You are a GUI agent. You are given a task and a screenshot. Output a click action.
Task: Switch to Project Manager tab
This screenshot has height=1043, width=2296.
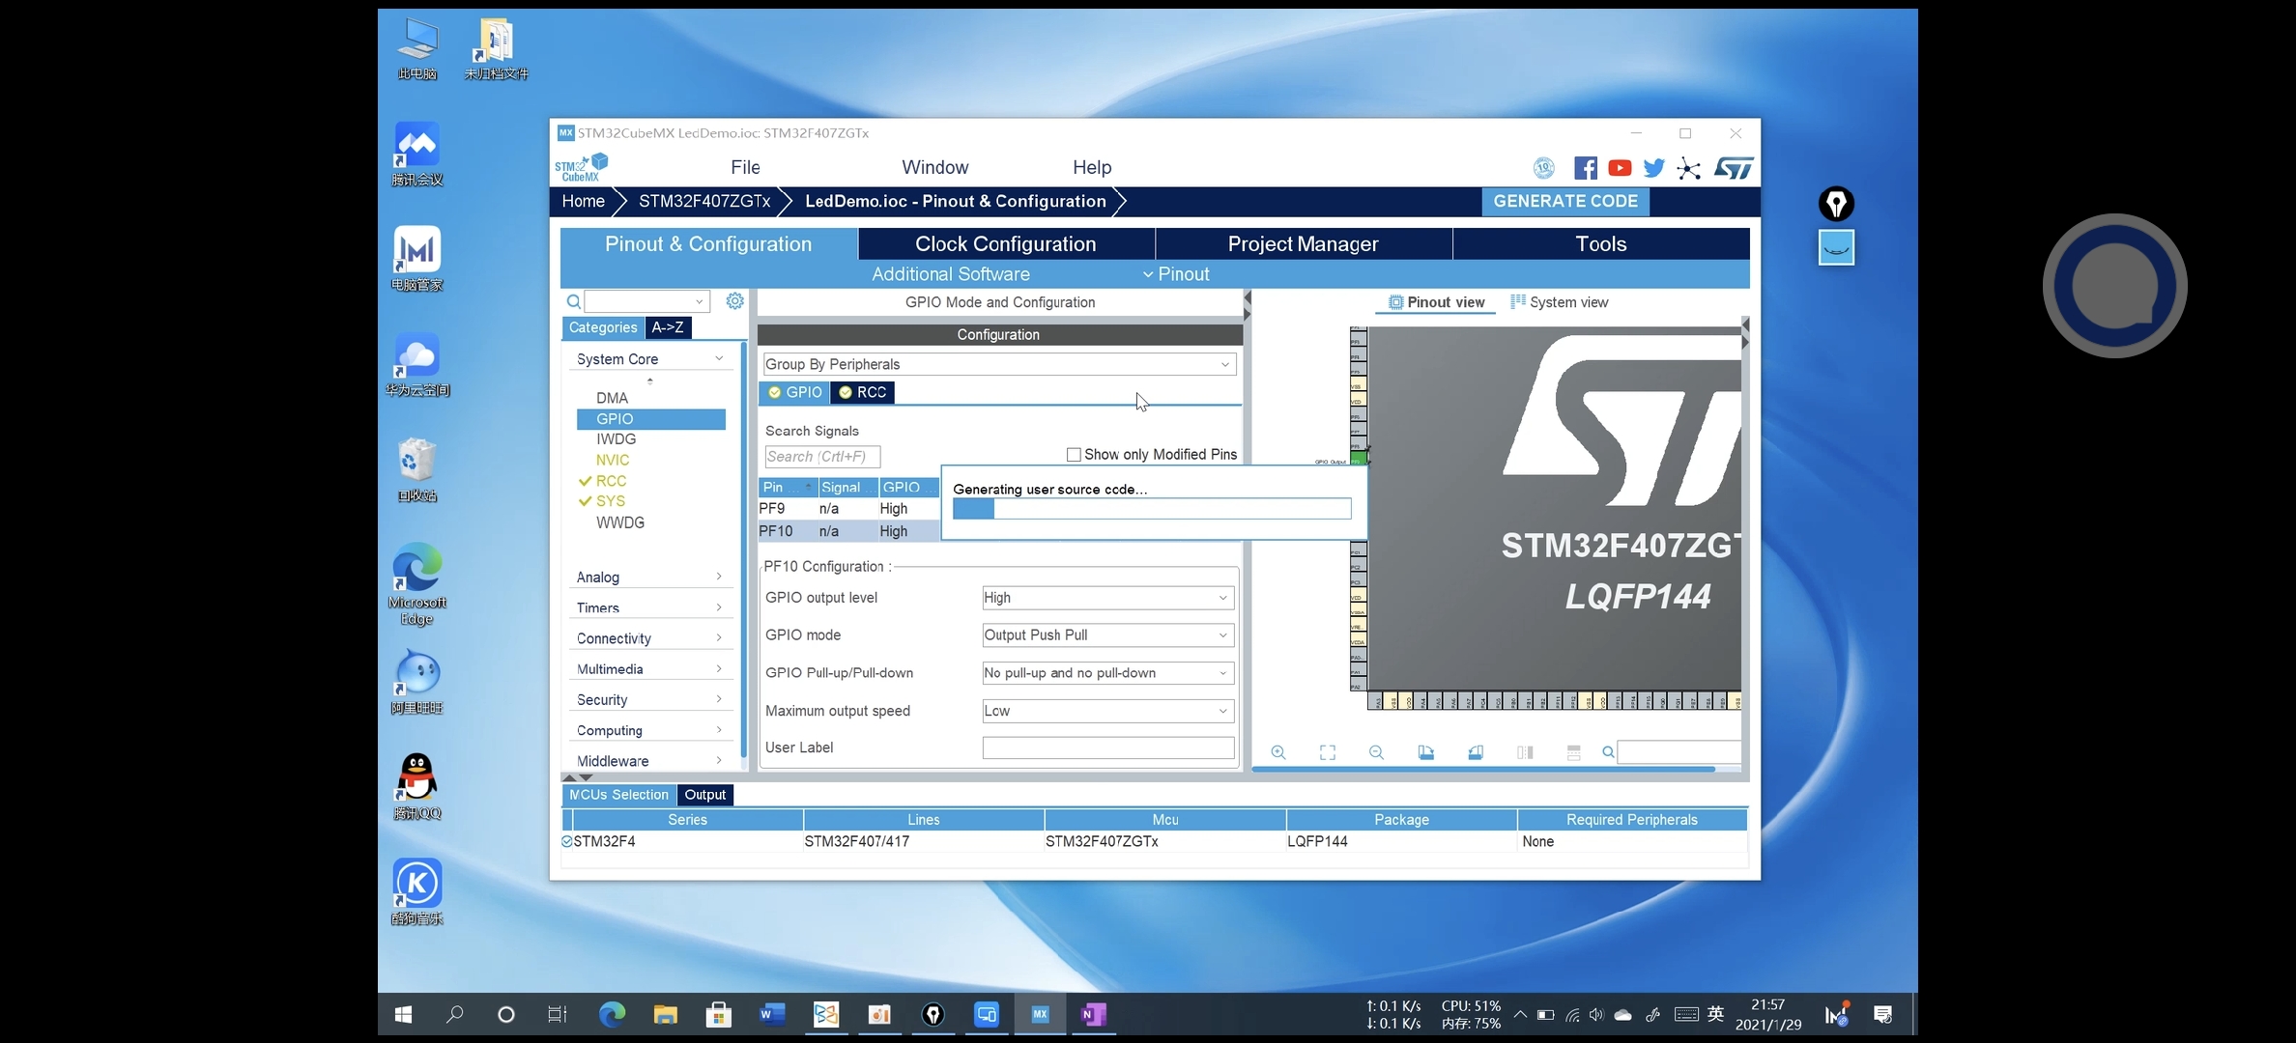click(1303, 244)
